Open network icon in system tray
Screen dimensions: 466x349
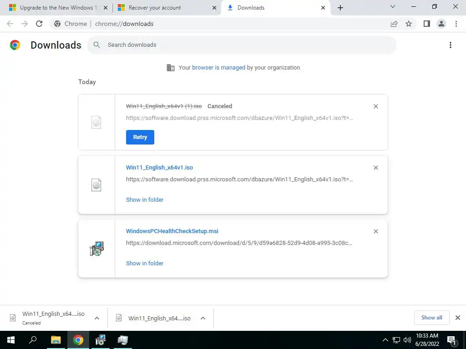396,340
